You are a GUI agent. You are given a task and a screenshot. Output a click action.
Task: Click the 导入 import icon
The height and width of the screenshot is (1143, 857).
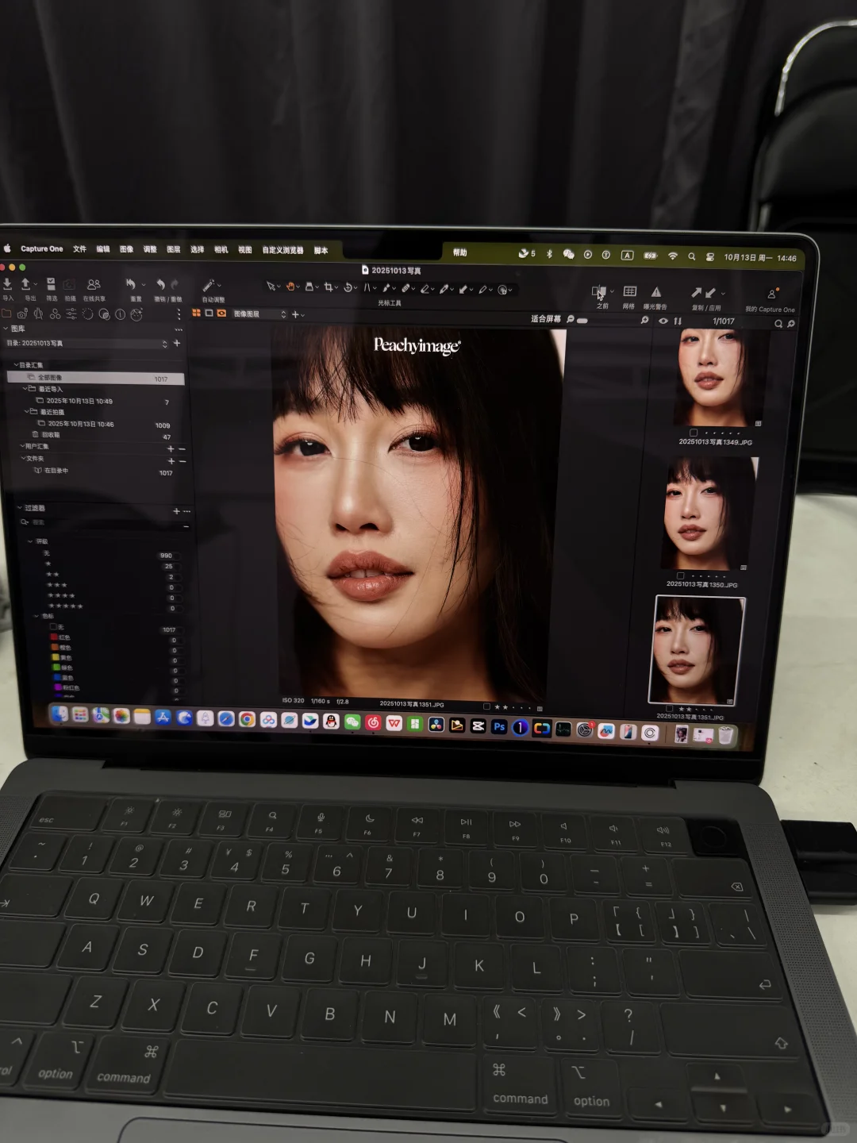7,283
